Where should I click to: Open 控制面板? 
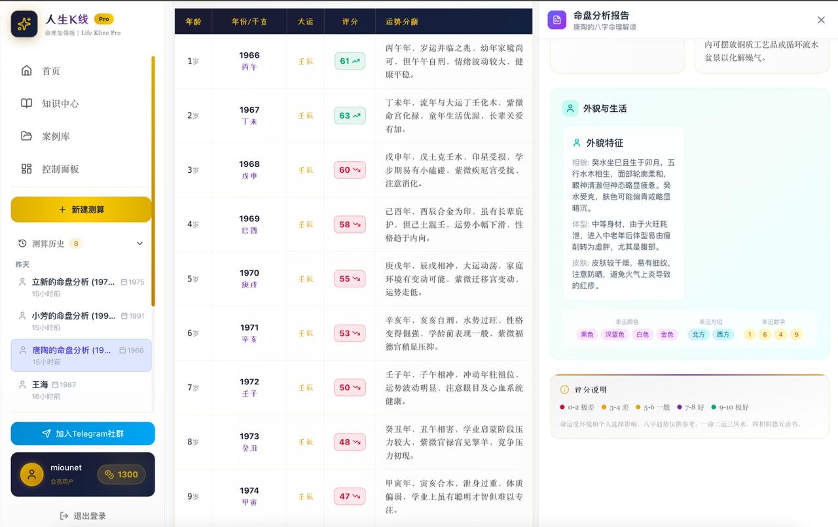pyautogui.click(x=81, y=169)
